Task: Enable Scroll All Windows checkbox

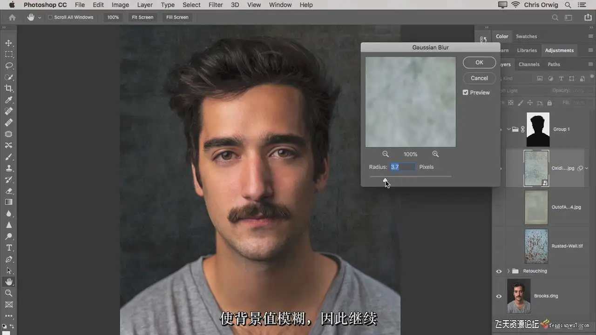Action: tap(50, 17)
